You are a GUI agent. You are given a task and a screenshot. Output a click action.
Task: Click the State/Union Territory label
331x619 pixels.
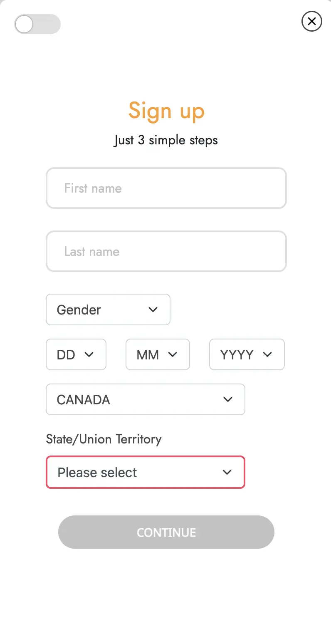pyautogui.click(x=104, y=439)
